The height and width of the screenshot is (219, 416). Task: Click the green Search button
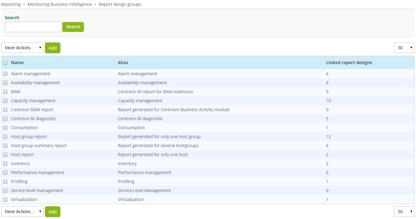[73, 27]
